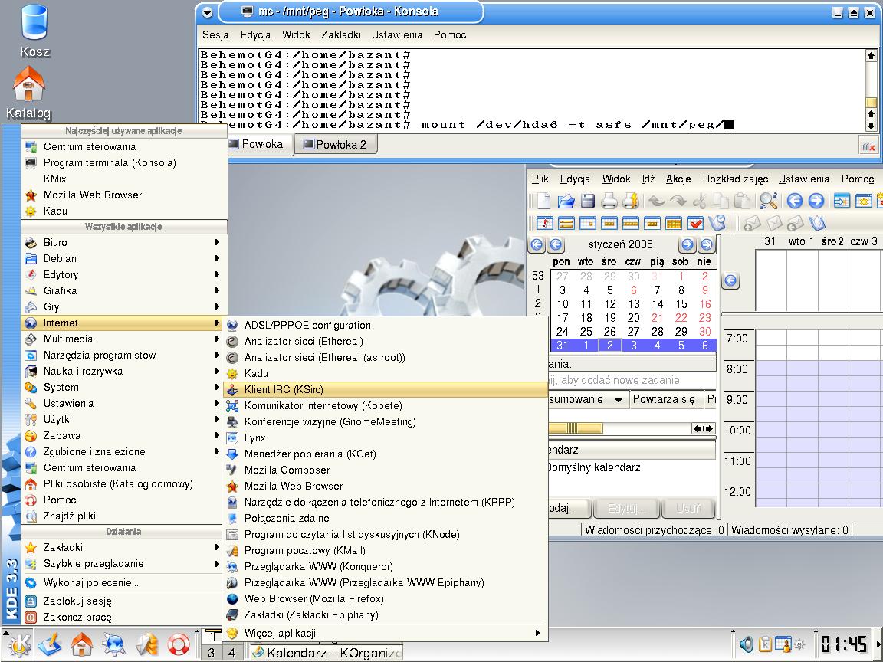883x662 pixels.
Task: Open the What's Next view icon in KOrganizer
Action: point(544,223)
